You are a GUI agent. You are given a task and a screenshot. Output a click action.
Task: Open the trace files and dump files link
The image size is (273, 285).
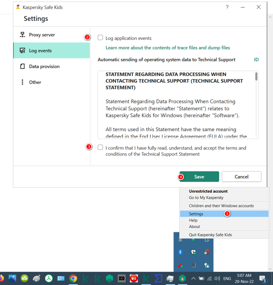[168, 47]
